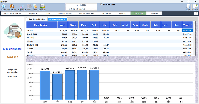199x104 pixels.
Task: Open the Liste des dividendes subtab
Action: (x=37, y=19)
